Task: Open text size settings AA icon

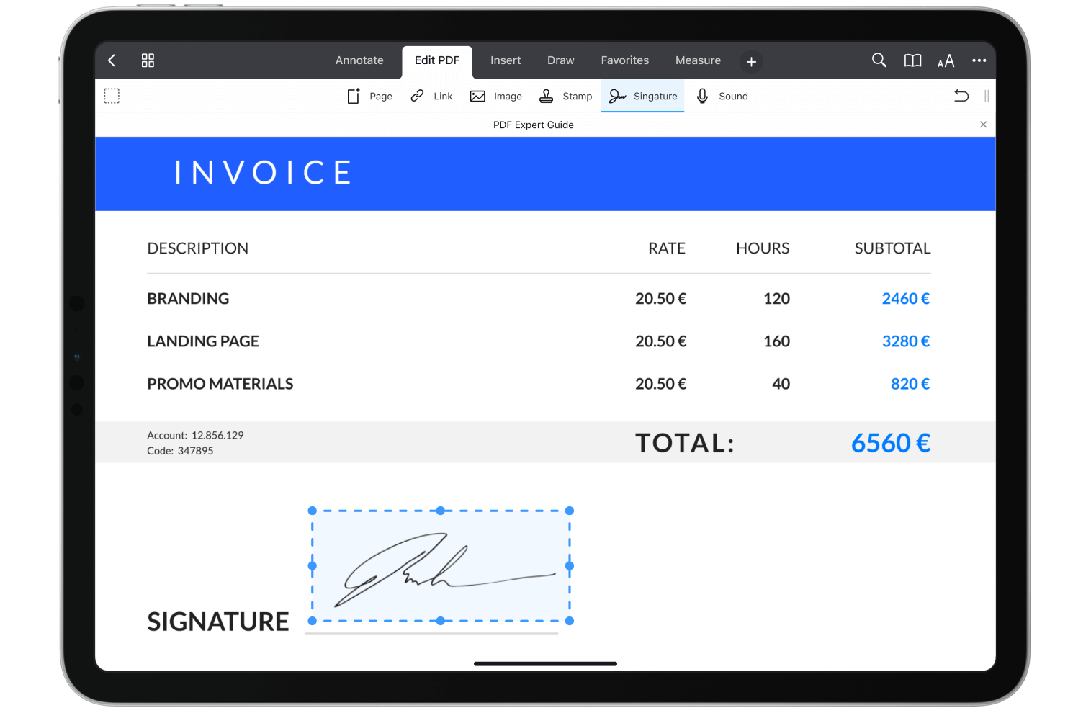Action: click(946, 61)
